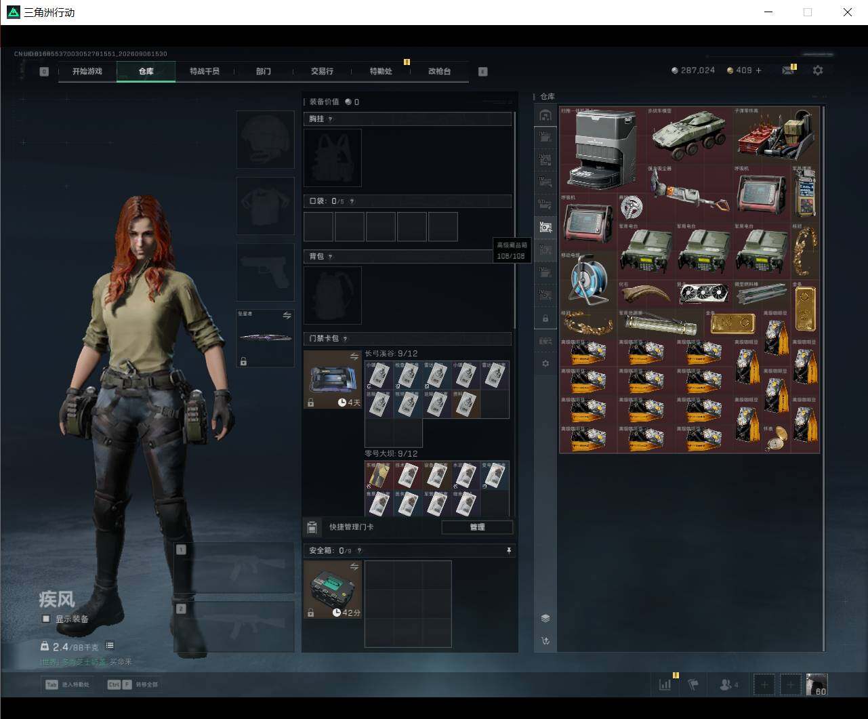This screenshot has height=719, width=868.
Task: Select the highlighted 高级藏品箱 storage tab
Action: tap(545, 227)
